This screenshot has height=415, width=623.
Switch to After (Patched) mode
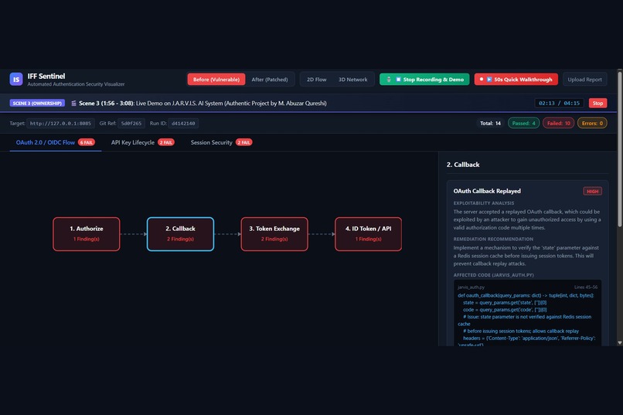tap(270, 80)
